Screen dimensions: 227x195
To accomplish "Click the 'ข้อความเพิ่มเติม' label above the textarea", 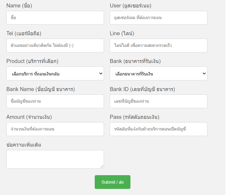I will [x=24, y=145].
